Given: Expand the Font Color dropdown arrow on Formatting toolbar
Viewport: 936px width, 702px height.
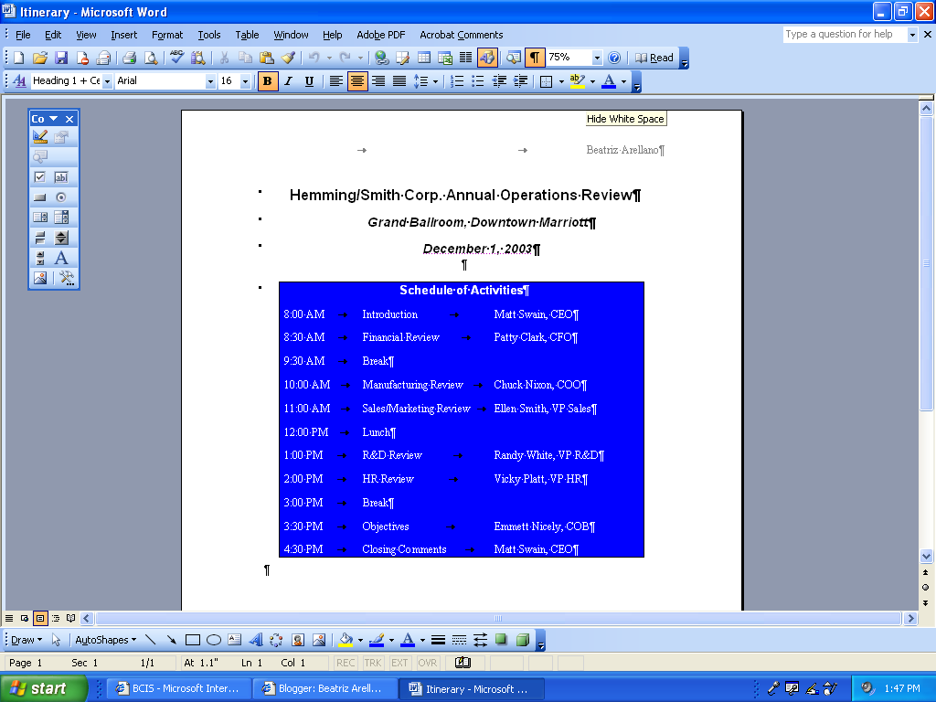Looking at the screenshot, I should coord(623,81).
